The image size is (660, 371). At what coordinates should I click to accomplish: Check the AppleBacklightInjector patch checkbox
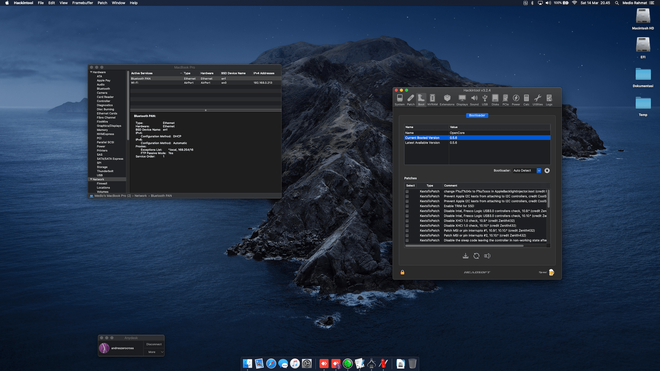(407, 192)
